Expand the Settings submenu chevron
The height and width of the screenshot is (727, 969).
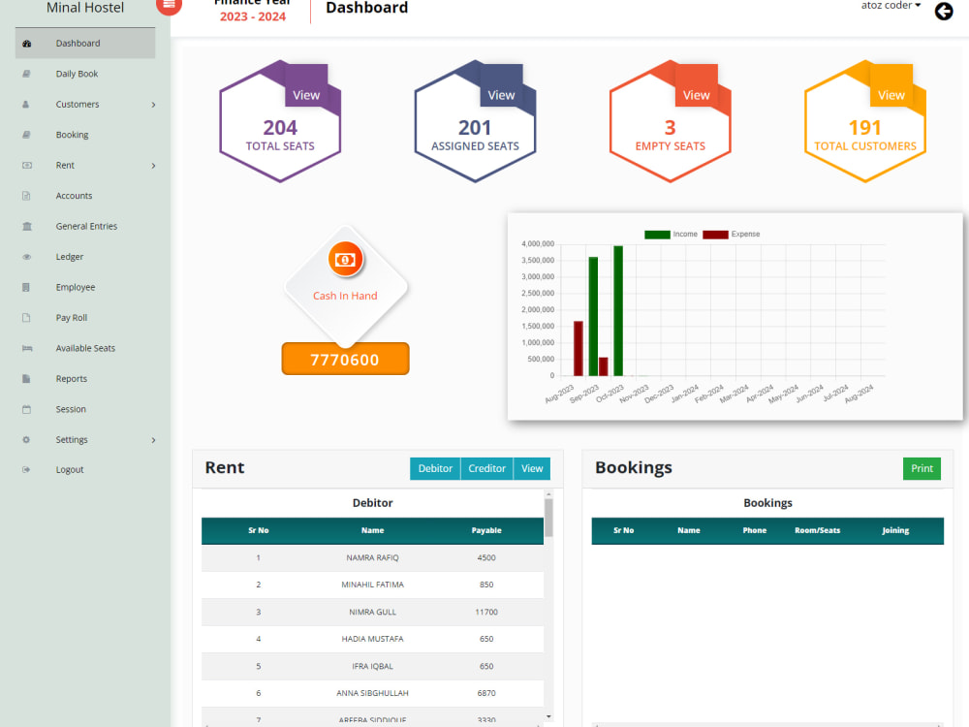(x=153, y=440)
